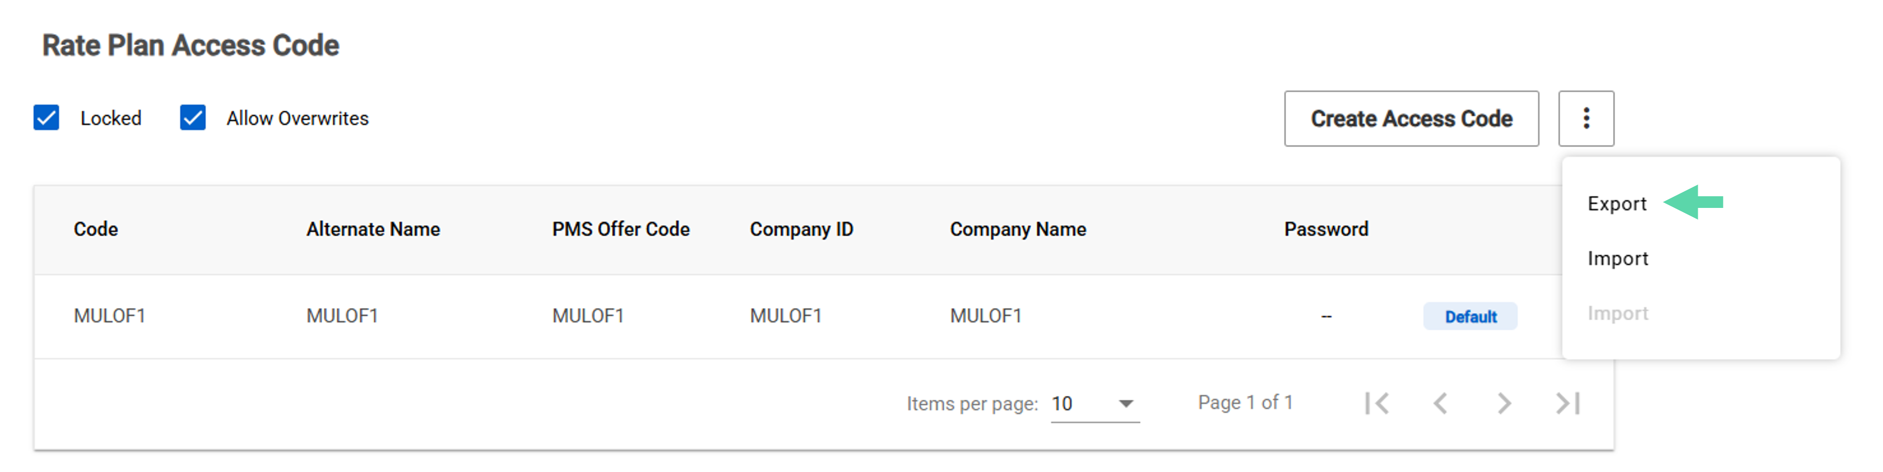This screenshot has width=1883, height=472.
Task: Click the PMS Offer Code column header
Action: [x=620, y=230]
